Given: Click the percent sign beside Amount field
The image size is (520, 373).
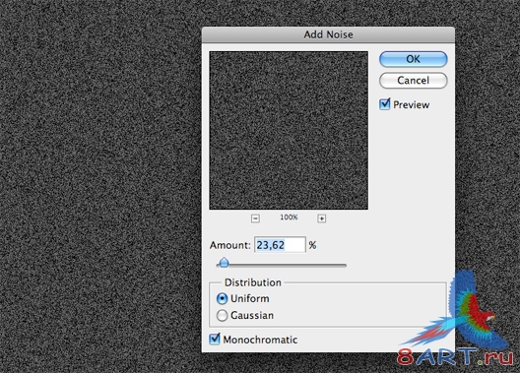Looking at the screenshot, I should (312, 245).
